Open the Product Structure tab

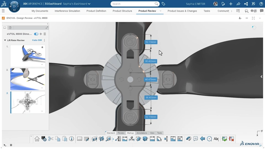[x=122, y=11]
